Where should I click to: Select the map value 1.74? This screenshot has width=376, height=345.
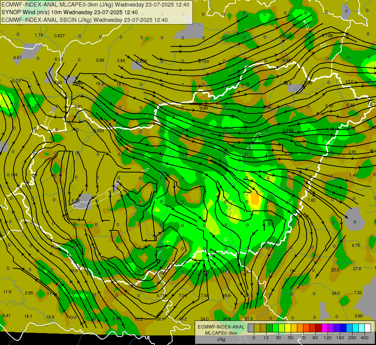(39, 35)
